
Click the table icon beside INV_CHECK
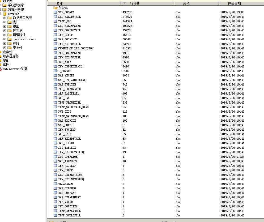tap(55, 170)
